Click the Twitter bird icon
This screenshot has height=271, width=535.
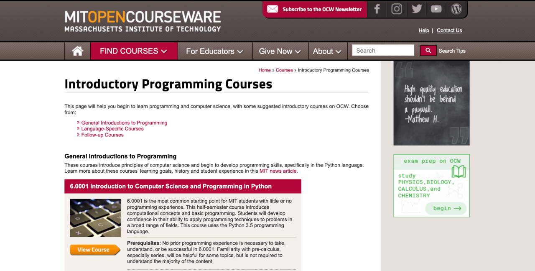(x=416, y=9)
